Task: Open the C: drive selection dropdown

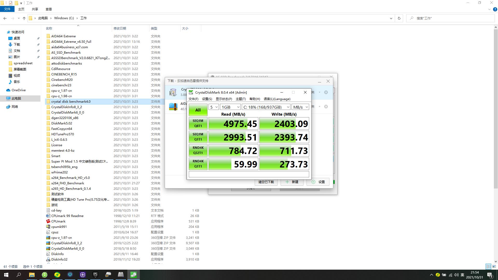Action: point(266,107)
